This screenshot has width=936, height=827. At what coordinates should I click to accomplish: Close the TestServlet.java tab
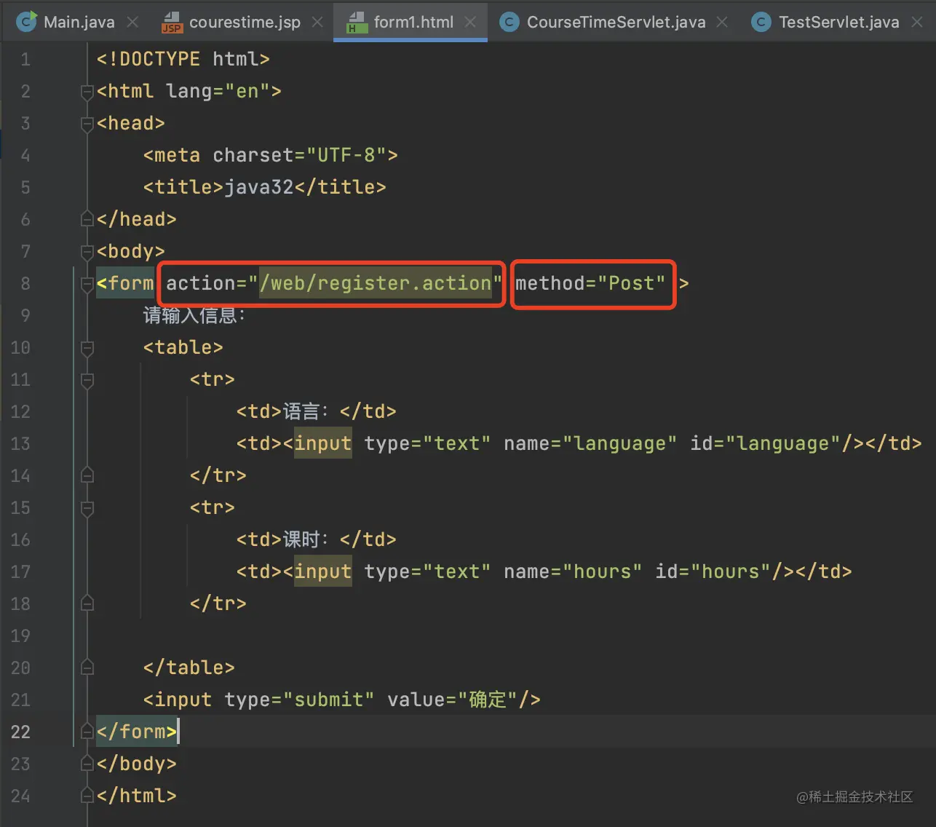pyautogui.click(x=917, y=22)
